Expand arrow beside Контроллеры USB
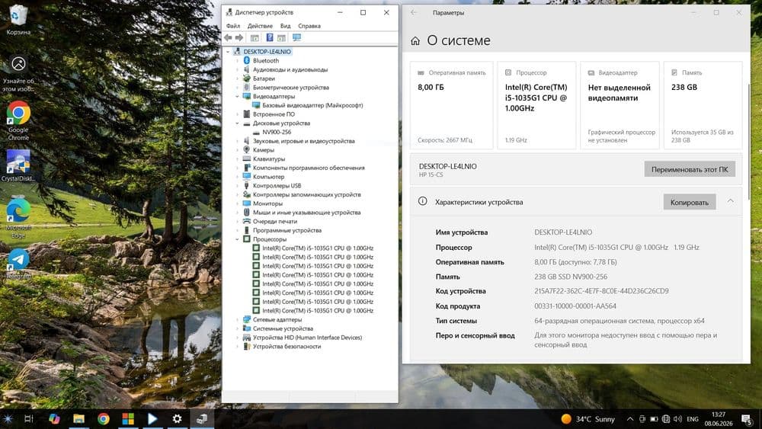 (x=237, y=186)
